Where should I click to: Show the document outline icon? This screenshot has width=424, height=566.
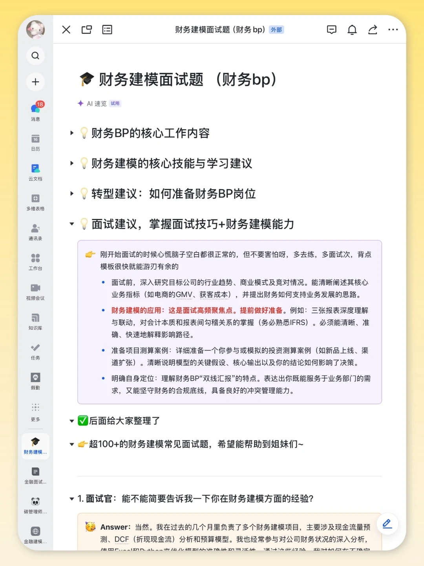(x=107, y=29)
